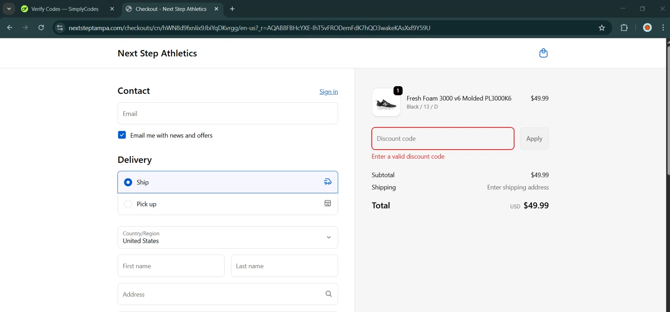Minimize the browser window
The width and height of the screenshot is (670, 312).
[x=623, y=8]
